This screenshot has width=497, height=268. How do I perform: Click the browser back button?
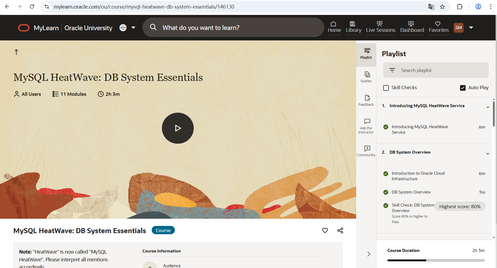point(7,7)
